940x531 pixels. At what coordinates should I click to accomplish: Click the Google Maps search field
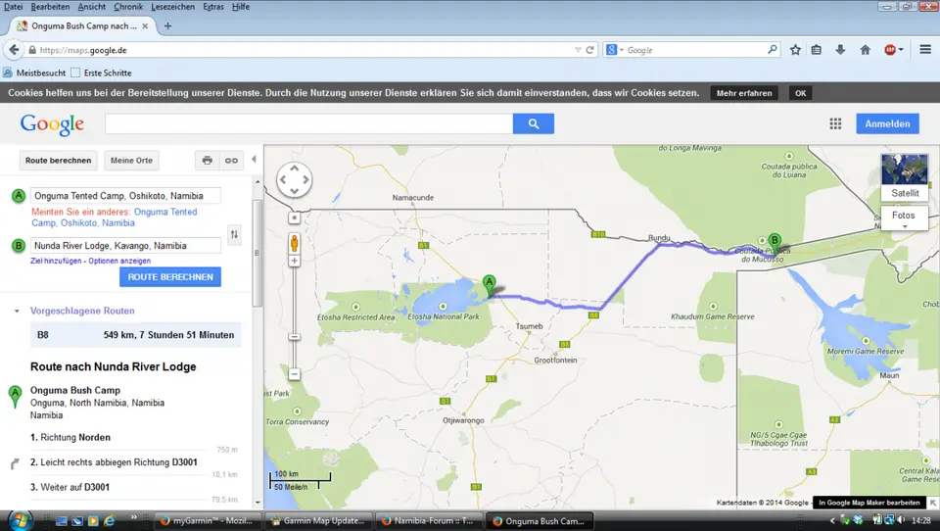pos(308,123)
